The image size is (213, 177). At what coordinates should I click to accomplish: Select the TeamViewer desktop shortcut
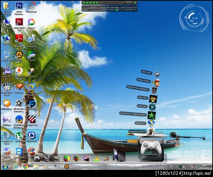pyautogui.click(x=19, y=153)
